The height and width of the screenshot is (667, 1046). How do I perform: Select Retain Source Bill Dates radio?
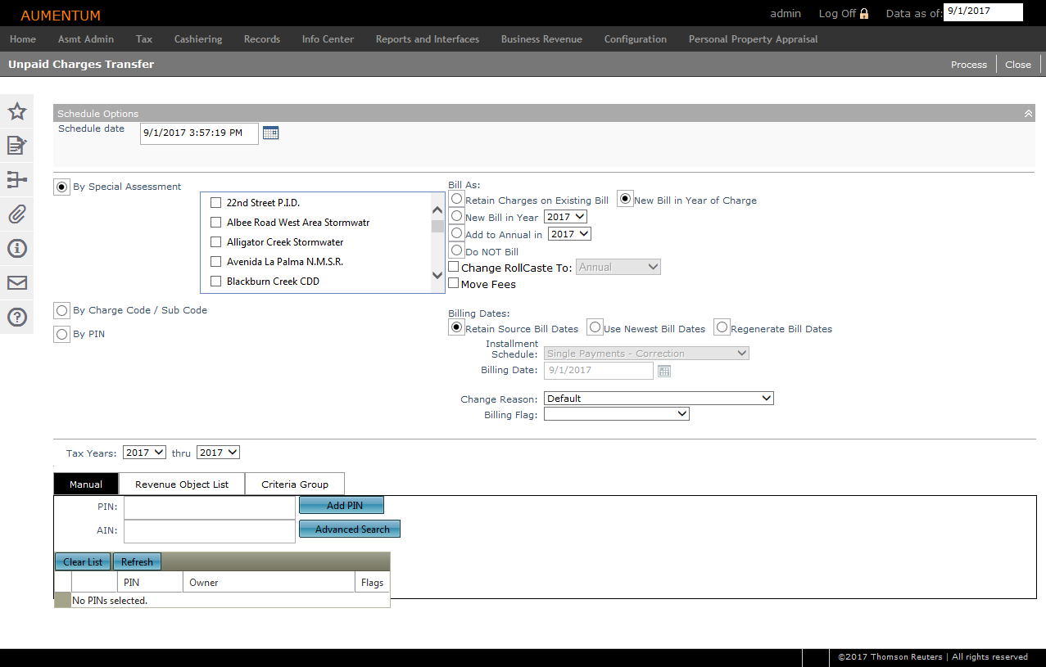[x=457, y=327]
